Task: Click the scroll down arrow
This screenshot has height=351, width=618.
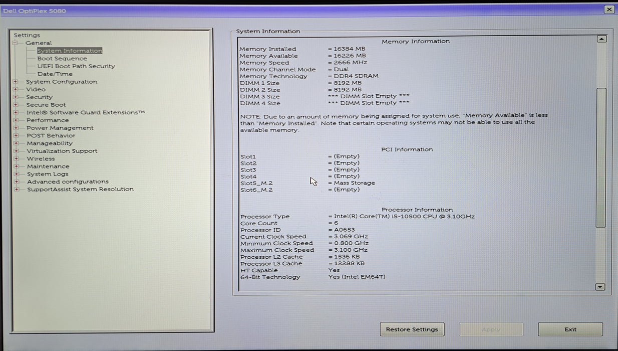Action: pyautogui.click(x=600, y=287)
